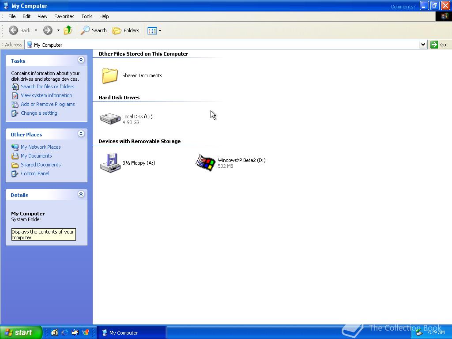Click the Forward arrow icon
The width and height of the screenshot is (452, 339).
coord(48,30)
